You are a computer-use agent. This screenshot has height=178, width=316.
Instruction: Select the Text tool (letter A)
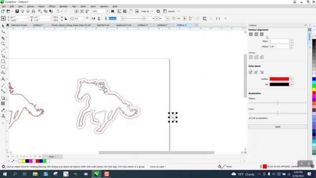click(x=3, y=79)
